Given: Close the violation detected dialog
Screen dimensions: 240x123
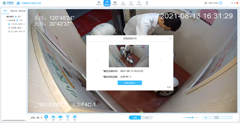Looking at the screenshot, I should point(170,39).
